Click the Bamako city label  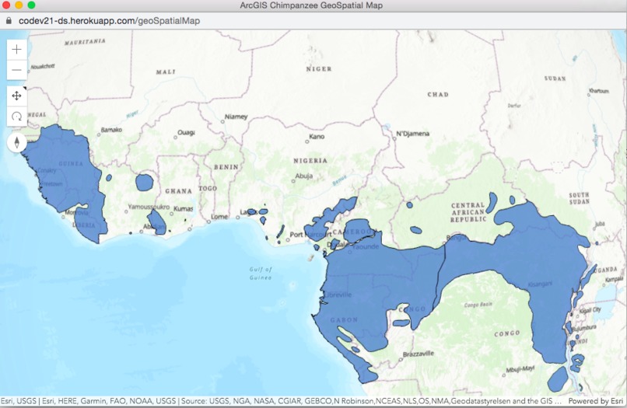[x=111, y=130]
